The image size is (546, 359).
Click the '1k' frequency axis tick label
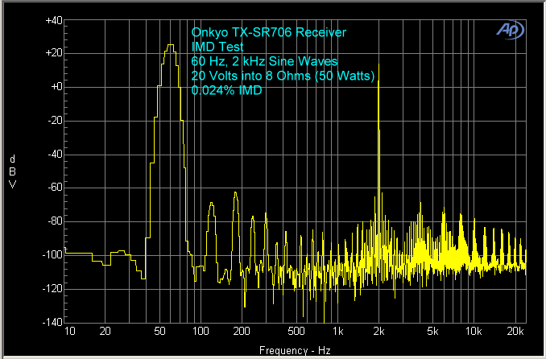point(337,331)
